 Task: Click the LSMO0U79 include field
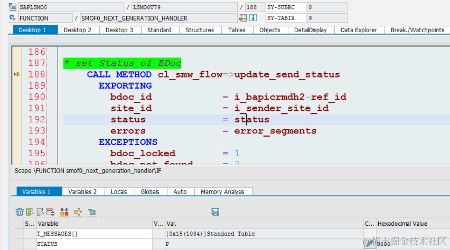pos(184,7)
